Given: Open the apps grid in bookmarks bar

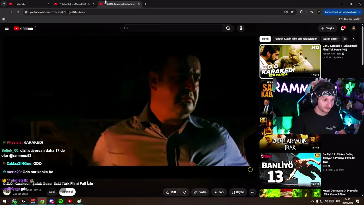Looking at the screenshot, I should click(4, 19).
